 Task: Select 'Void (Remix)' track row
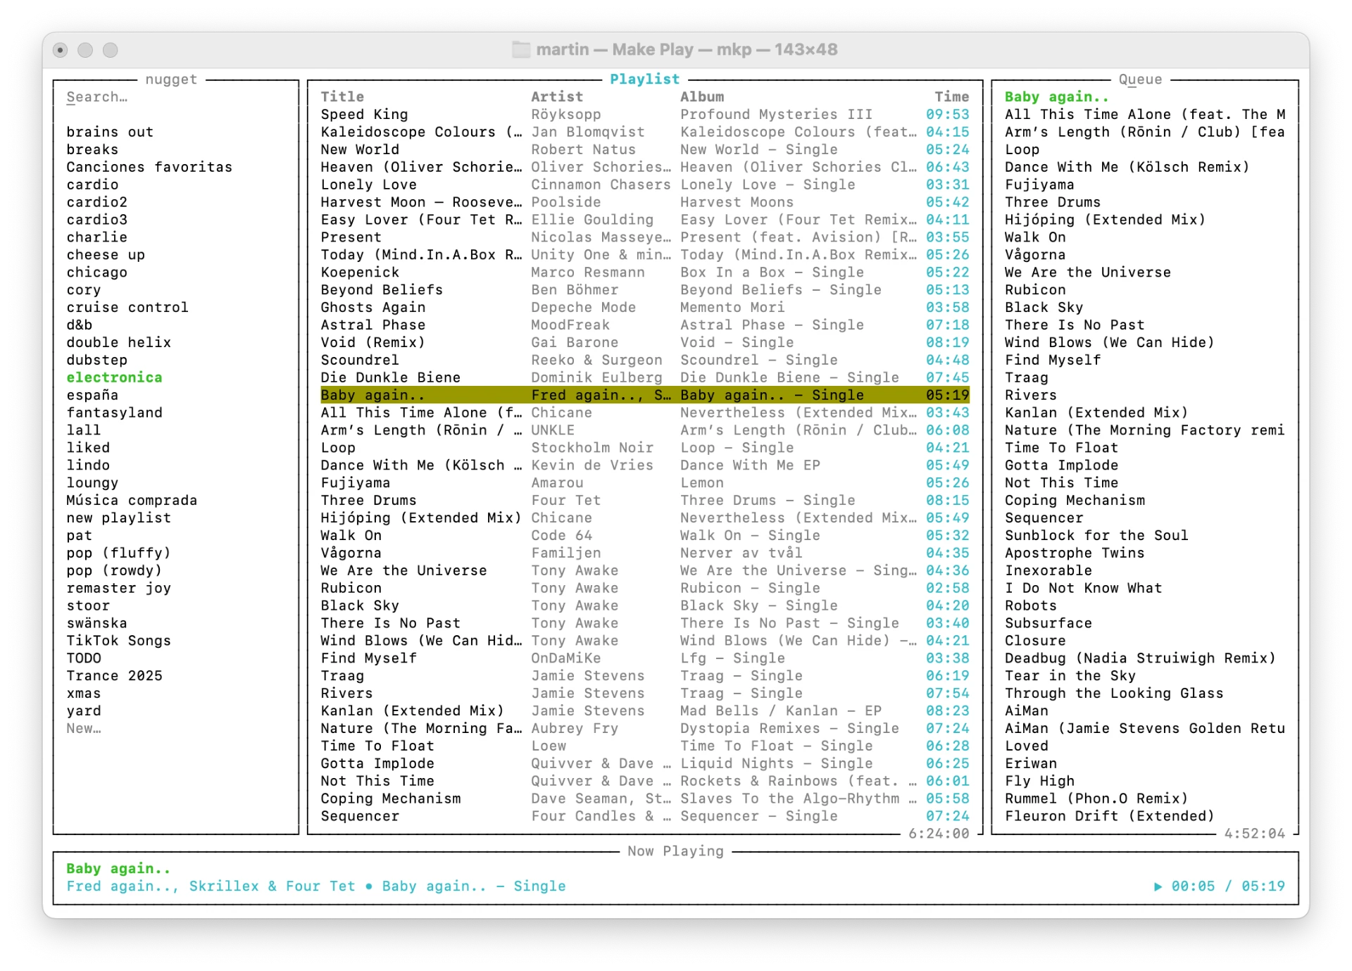(645, 343)
